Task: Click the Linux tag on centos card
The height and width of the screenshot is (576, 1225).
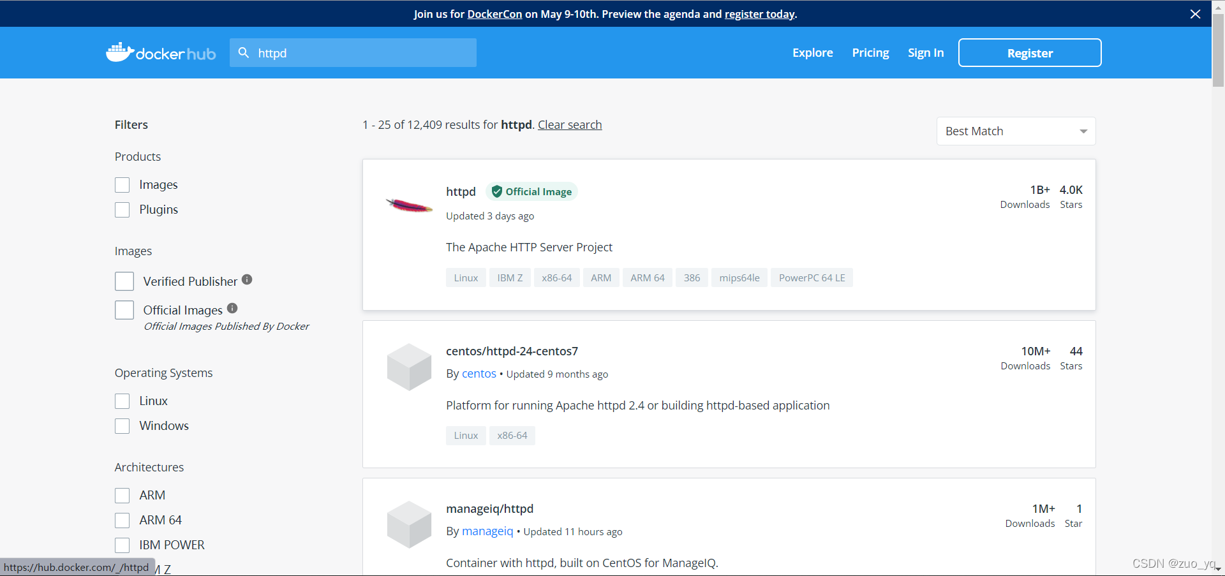Action: tap(466, 436)
